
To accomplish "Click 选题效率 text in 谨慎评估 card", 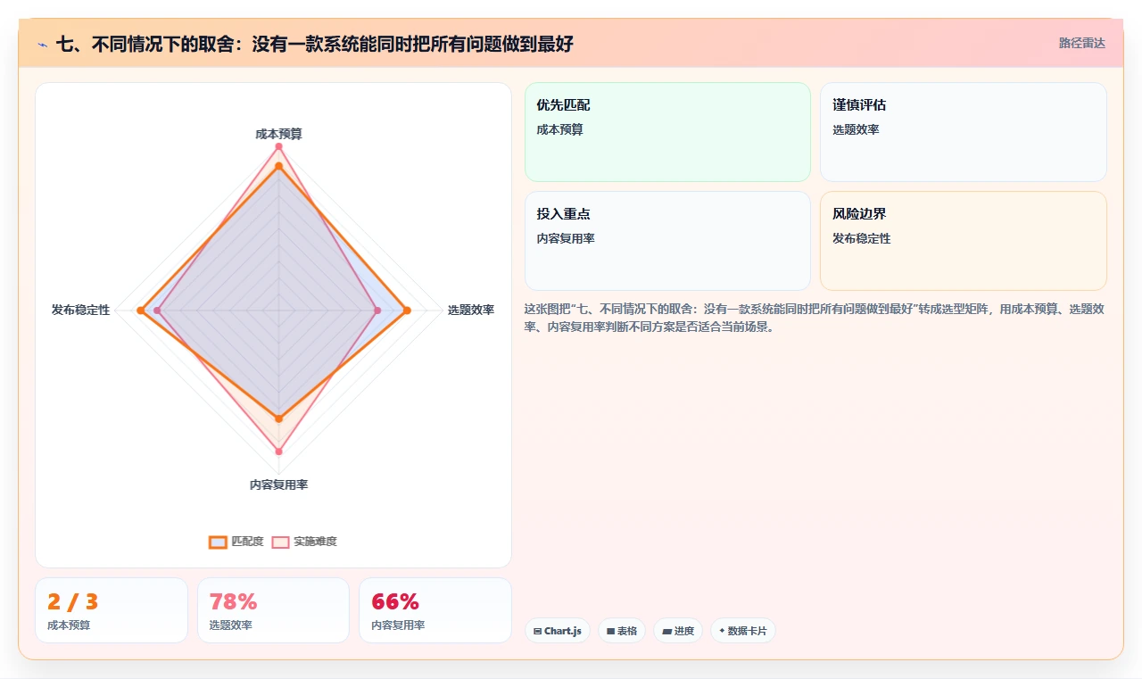I will tap(856, 129).
